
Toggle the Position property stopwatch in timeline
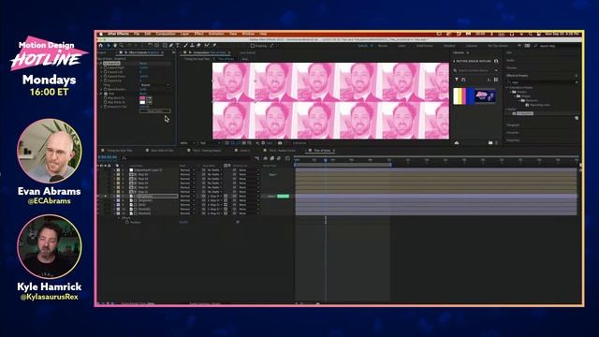(x=127, y=223)
